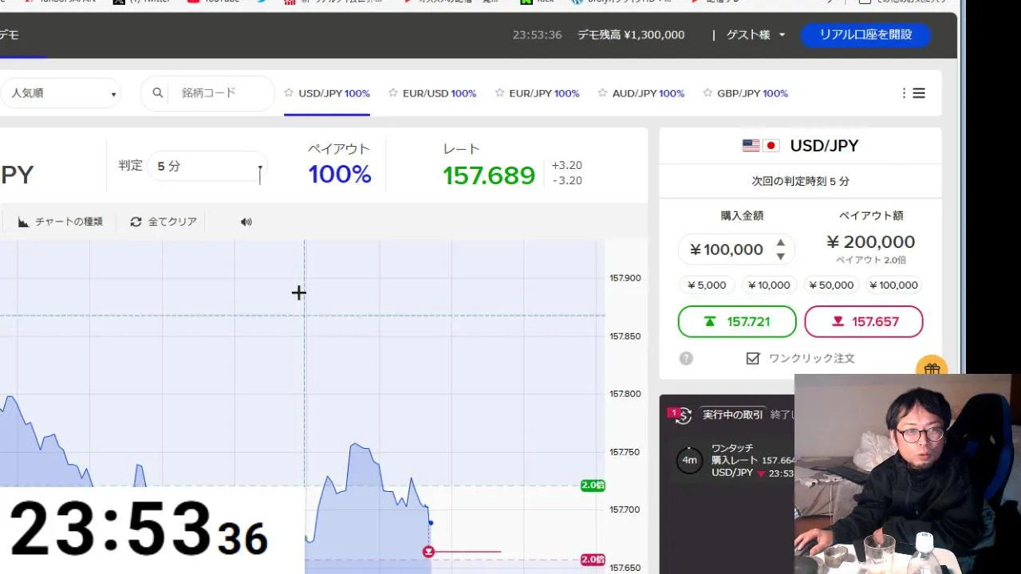Click the 23:53:36 header clock
Viewport: 1021px width, 574px height.
pyautogui.click(x=537, y=35)
